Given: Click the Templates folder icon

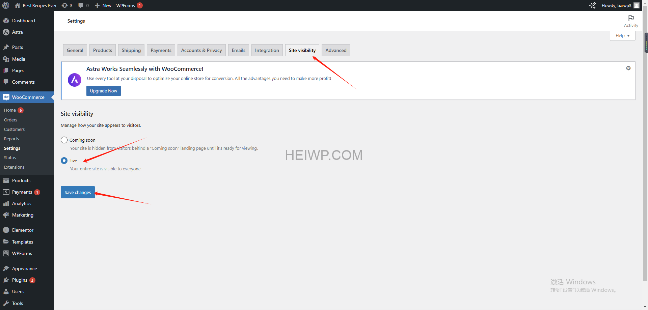Looking at the screenshot, I should coord(6,242).
